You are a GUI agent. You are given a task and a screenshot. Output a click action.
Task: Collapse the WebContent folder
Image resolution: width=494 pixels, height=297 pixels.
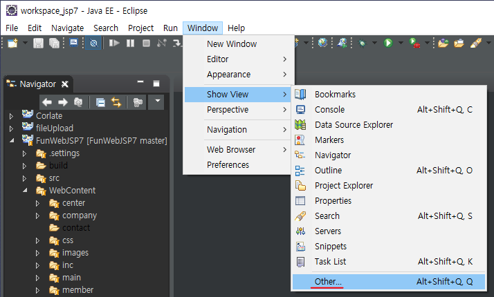pyautogui.click(x=25, y=191)
